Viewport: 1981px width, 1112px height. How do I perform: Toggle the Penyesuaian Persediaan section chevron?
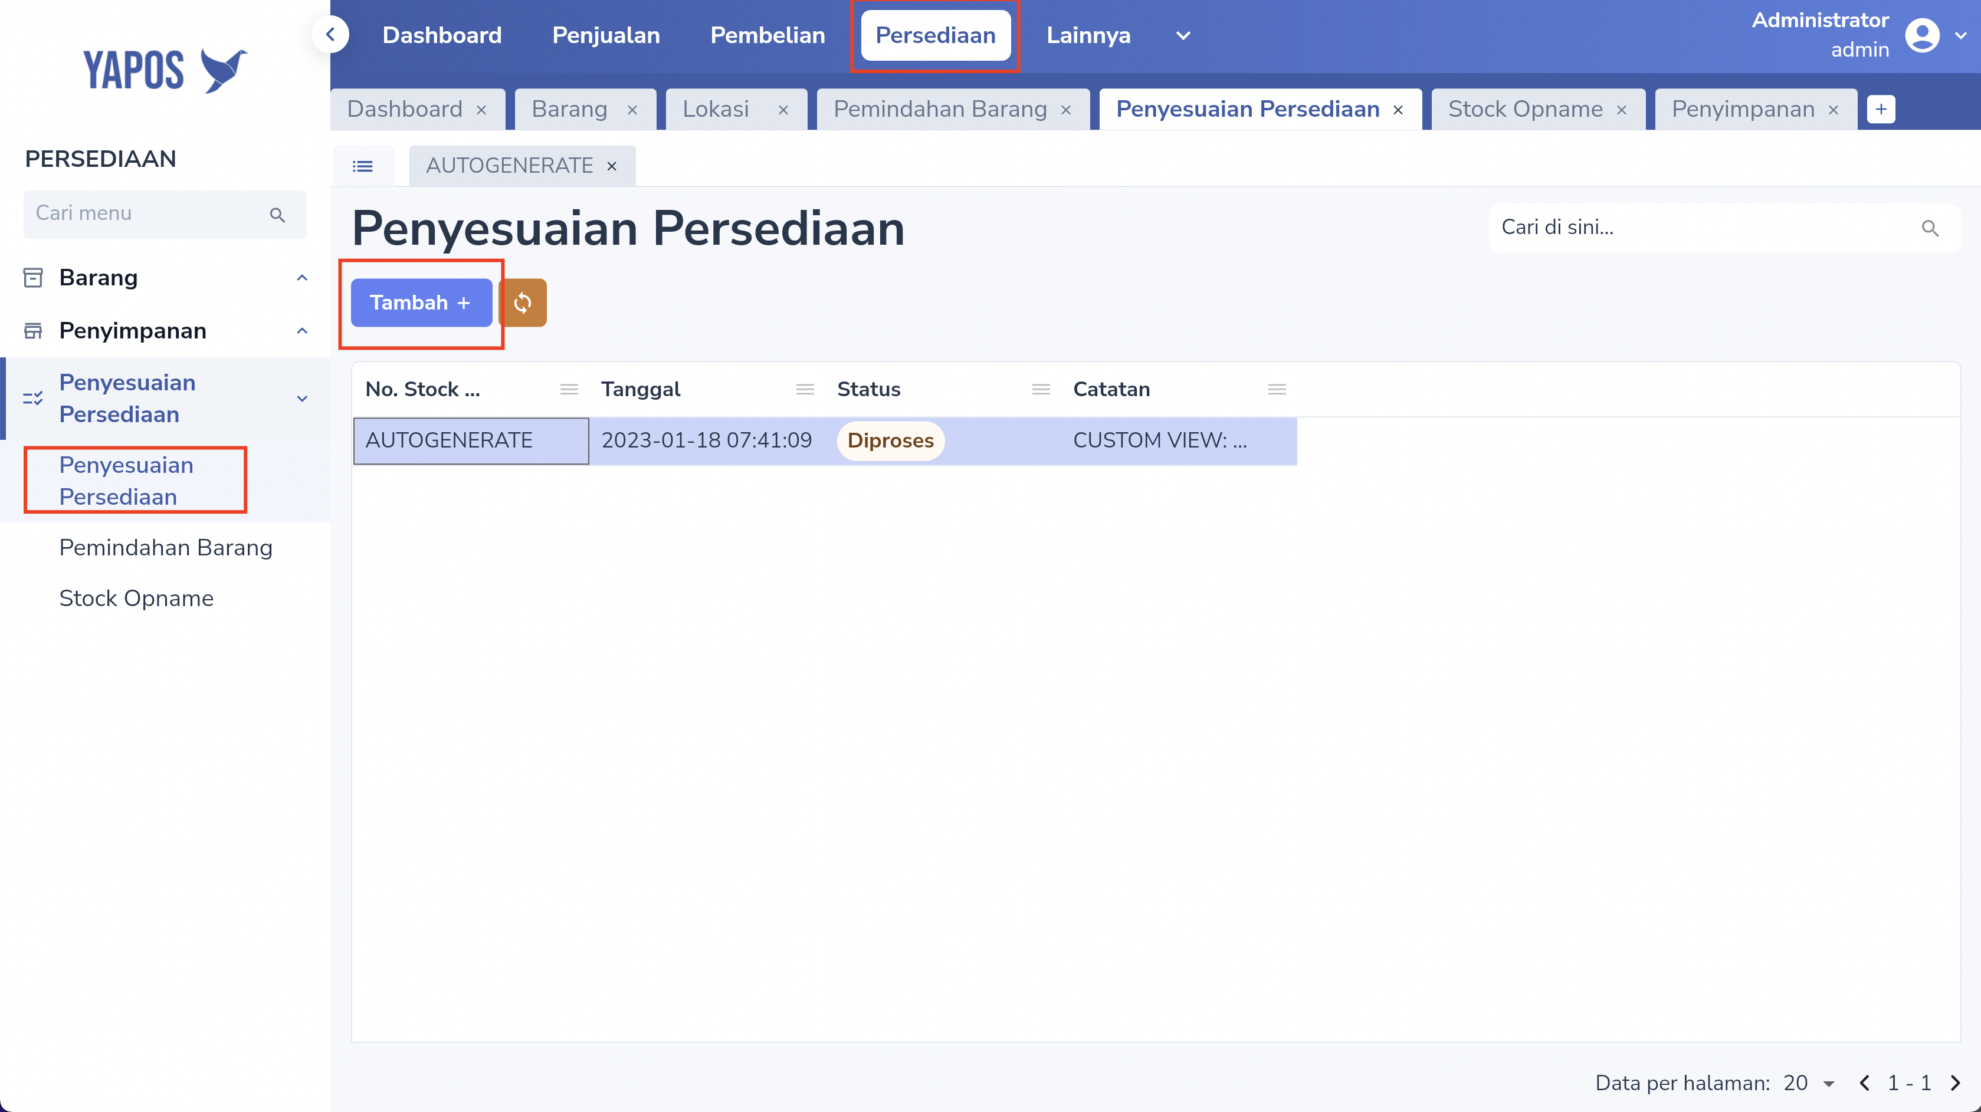(x=302, y=398)
